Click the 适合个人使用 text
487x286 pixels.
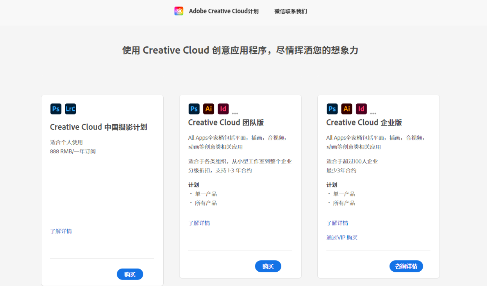pyautogui.click(x=66, y=142)
